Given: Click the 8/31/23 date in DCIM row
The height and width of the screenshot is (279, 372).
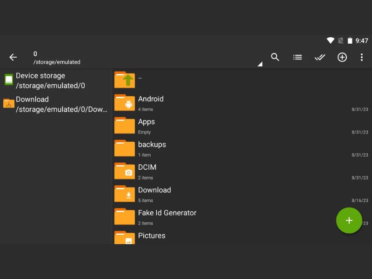Looking at the screenshot, I should pyautogui.click(x=360, y=178).
